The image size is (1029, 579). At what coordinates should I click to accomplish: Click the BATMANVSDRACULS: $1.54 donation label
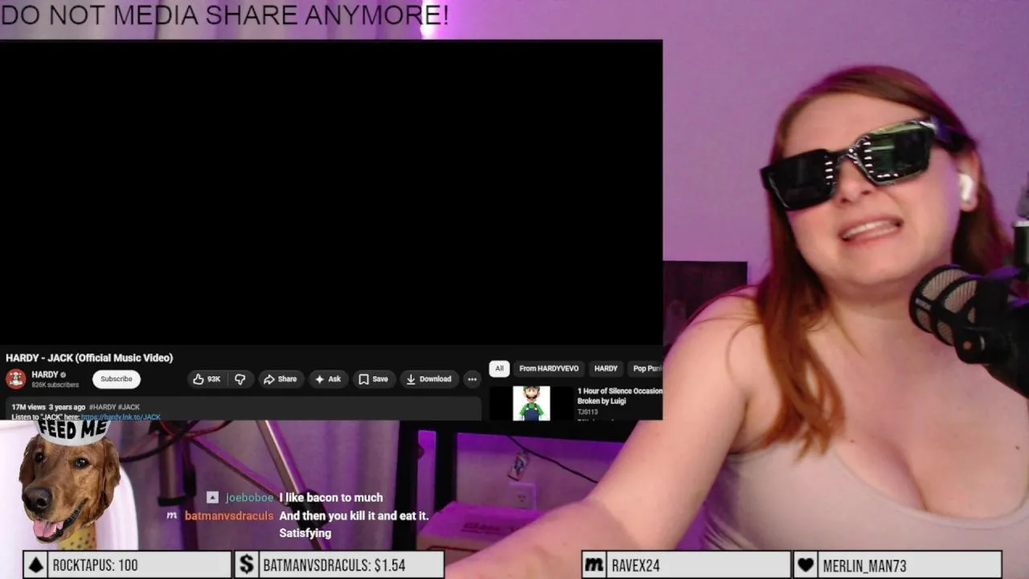[334, 565]
